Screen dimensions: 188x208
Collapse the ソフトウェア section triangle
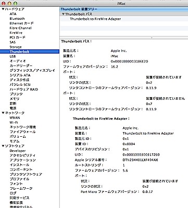(x=3, y=146)
